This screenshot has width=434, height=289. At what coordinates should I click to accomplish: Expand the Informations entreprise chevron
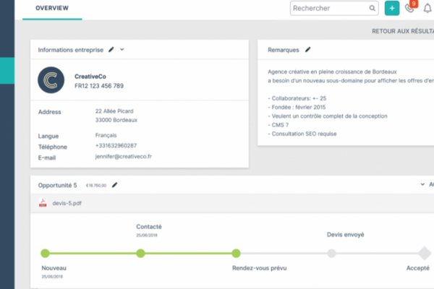coord(122,50)
